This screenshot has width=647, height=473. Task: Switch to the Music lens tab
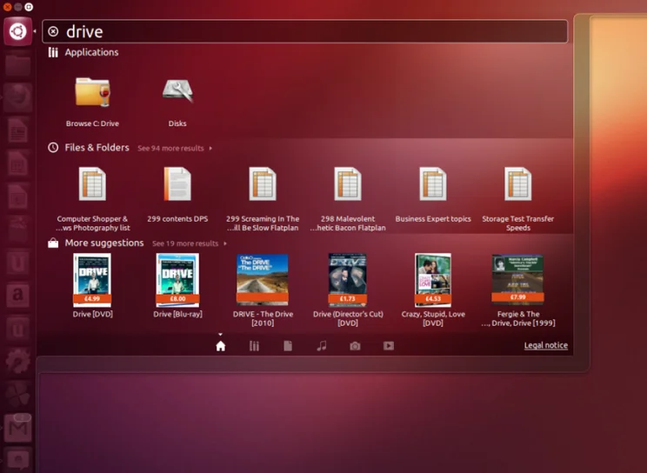click(322, 346)
